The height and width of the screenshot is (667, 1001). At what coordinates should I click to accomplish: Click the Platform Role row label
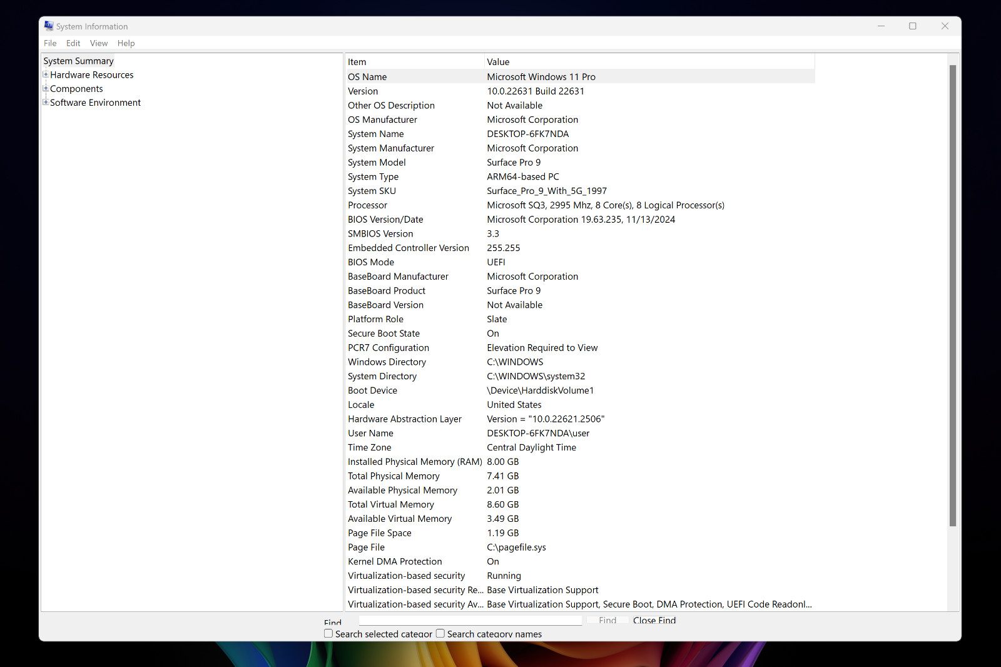click(x=375, y=319)
